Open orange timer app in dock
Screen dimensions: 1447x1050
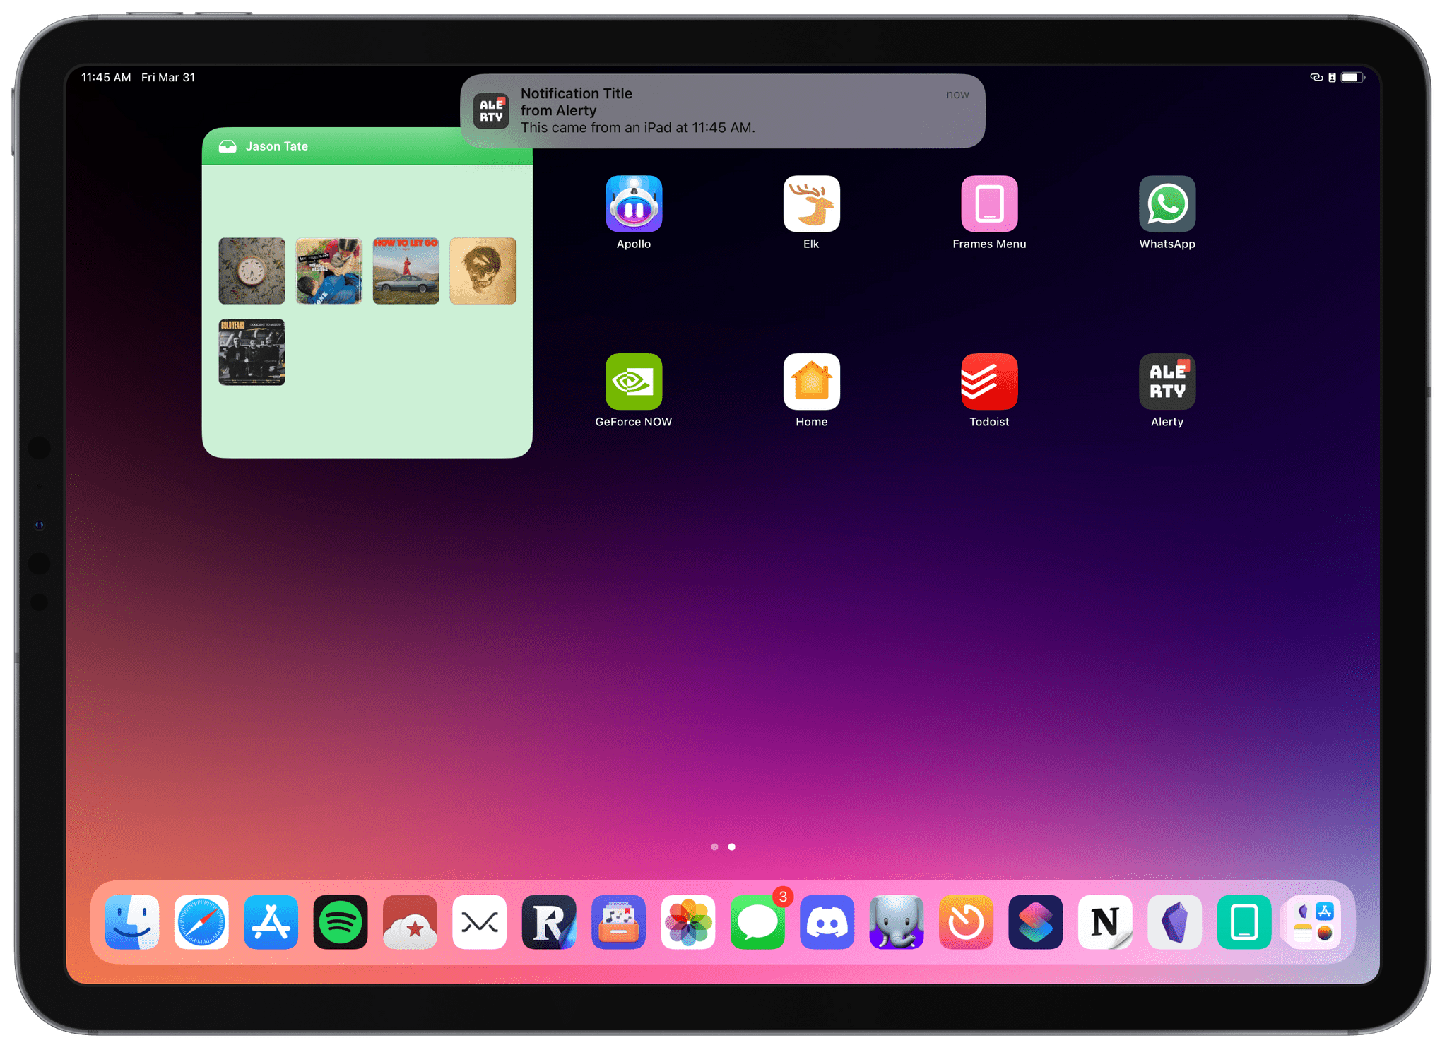966,922
